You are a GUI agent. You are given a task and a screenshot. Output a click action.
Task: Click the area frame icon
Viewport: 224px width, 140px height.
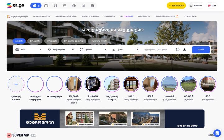coord(82,49)
